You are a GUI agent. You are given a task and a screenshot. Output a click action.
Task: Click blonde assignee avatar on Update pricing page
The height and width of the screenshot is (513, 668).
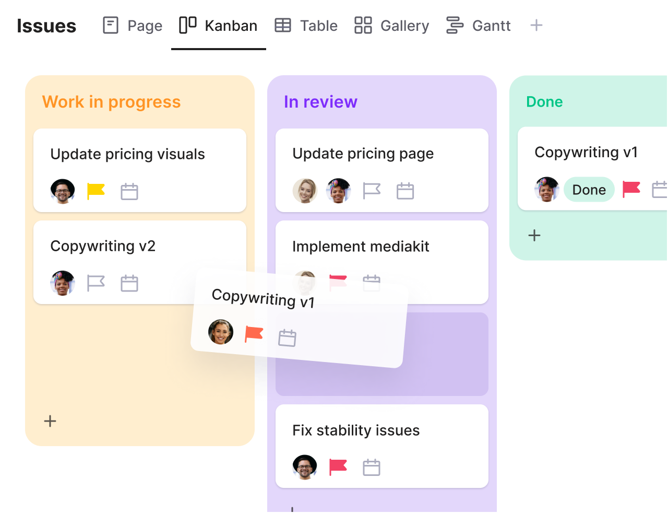point(305,191)
